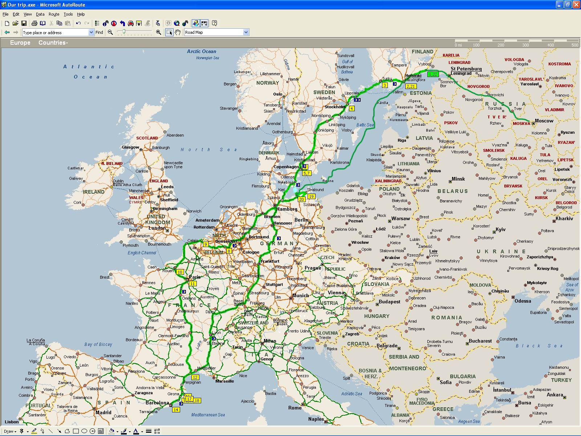Choose the Highlighter drawing tool

pyautogui.click(x=34, y=431)
